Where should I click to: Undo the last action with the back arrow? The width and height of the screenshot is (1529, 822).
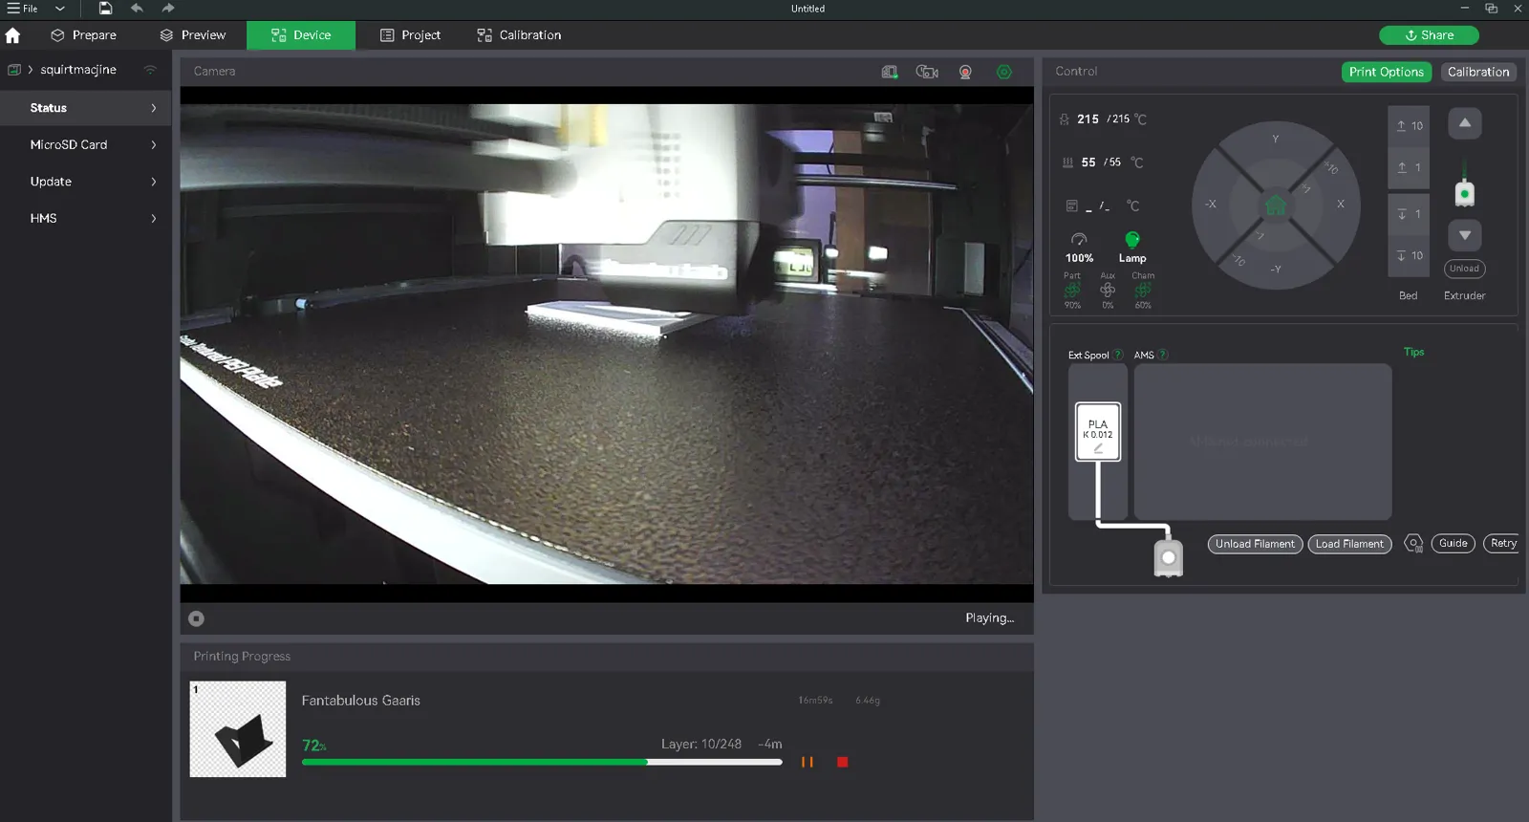(137, 9)
